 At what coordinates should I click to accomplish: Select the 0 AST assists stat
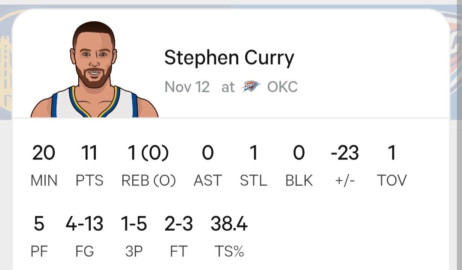207,153
